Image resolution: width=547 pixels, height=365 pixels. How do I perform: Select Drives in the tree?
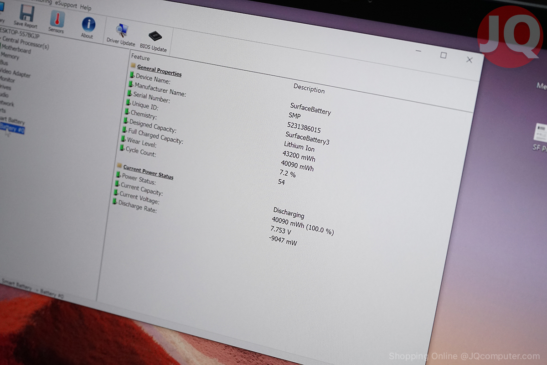click(x=5, y=87)
